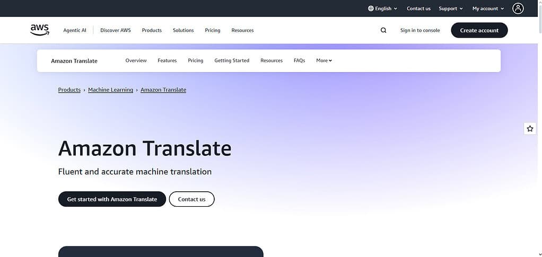Open the Solutions menu

tap(183, 30)
